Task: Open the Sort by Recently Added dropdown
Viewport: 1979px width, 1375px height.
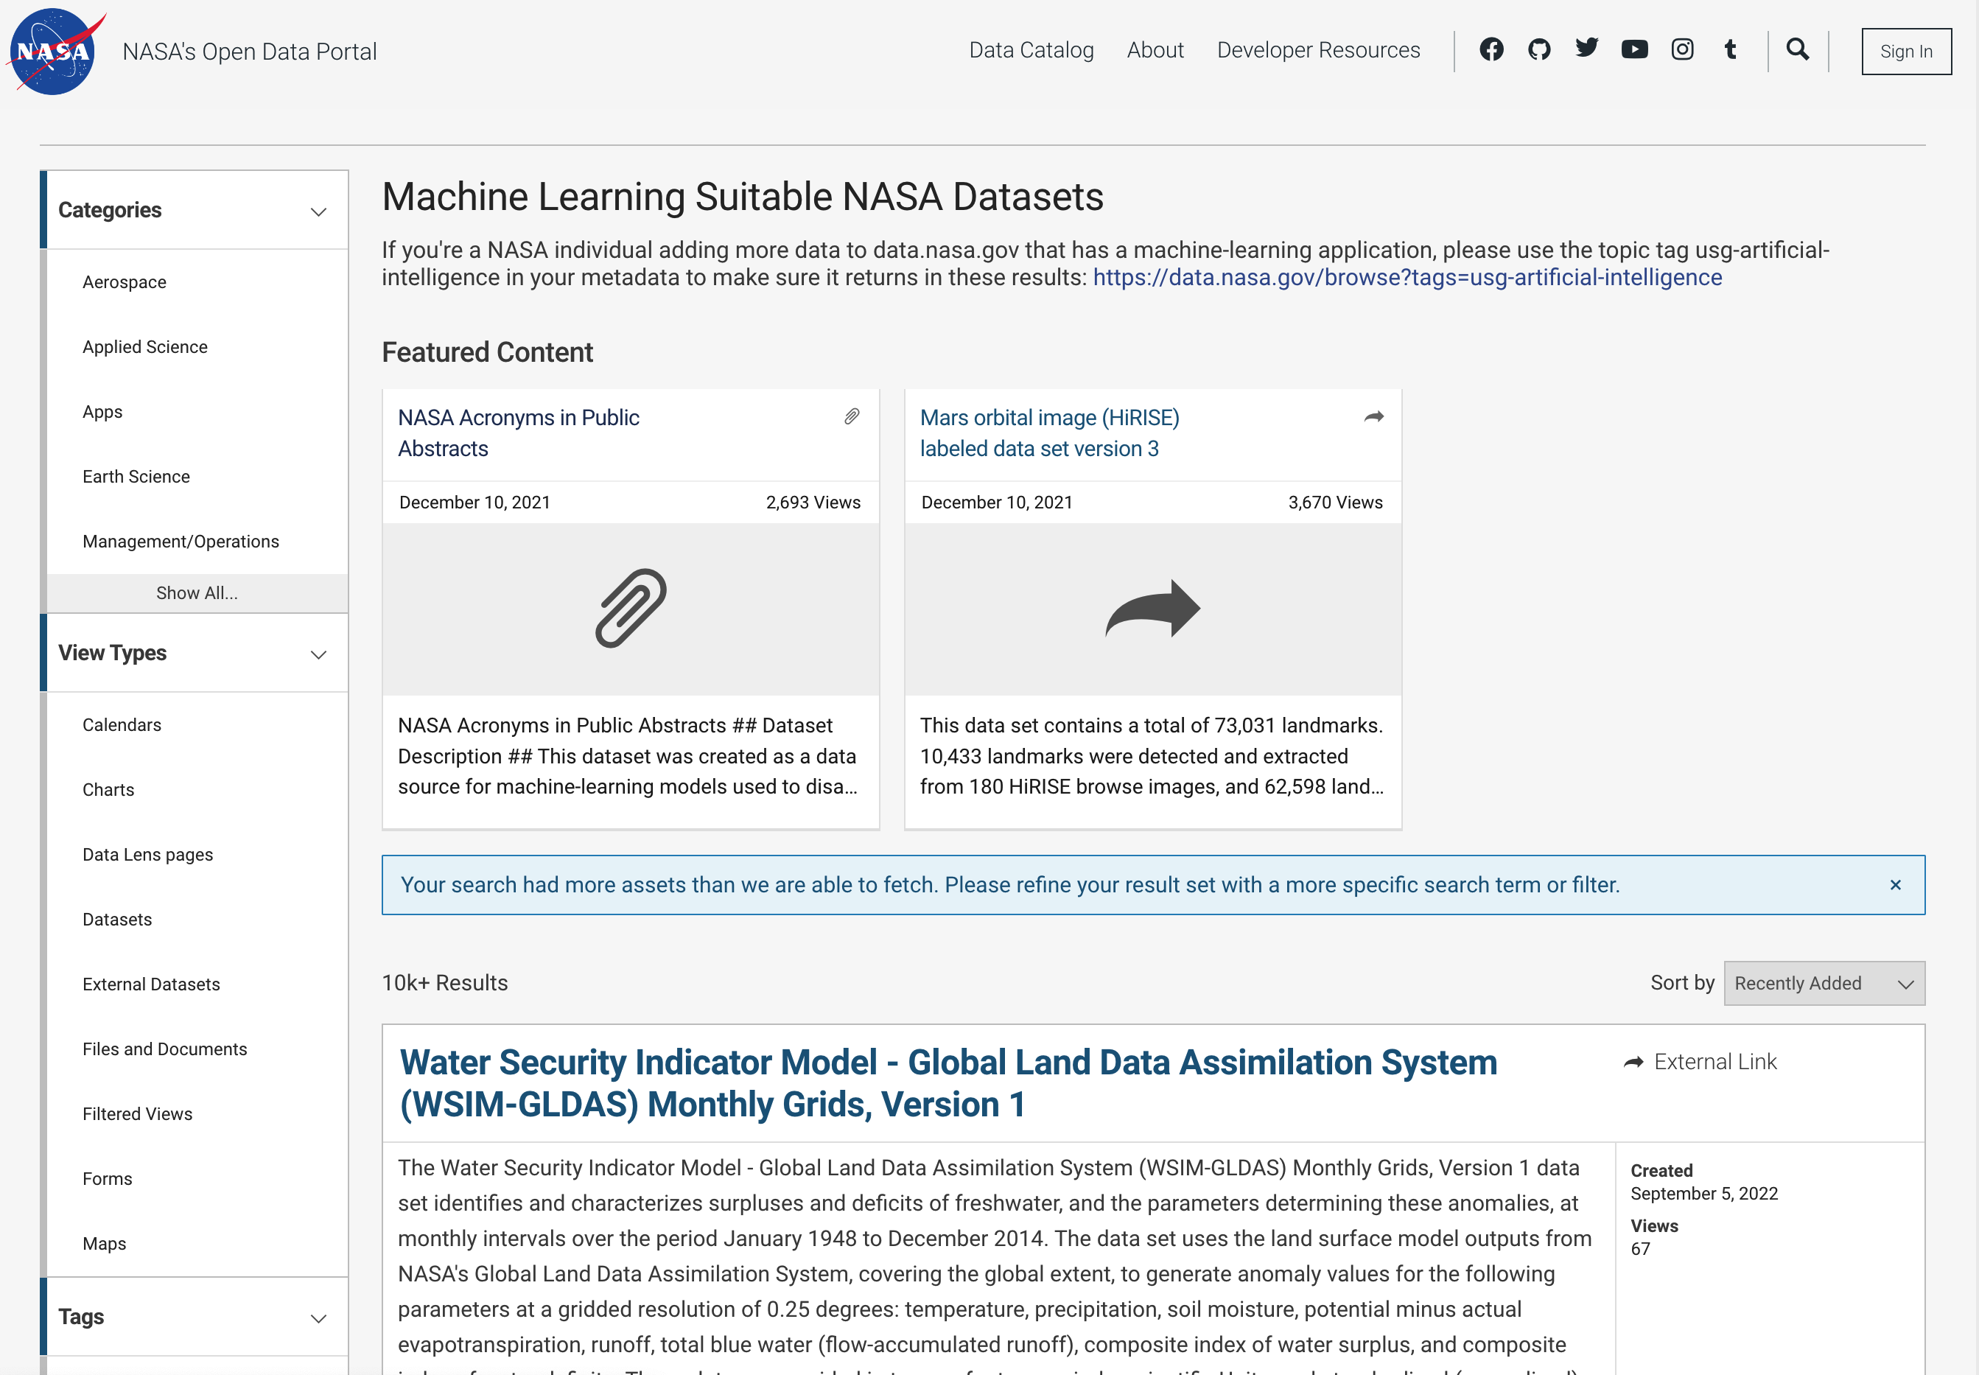Action: coord(1824,983)
